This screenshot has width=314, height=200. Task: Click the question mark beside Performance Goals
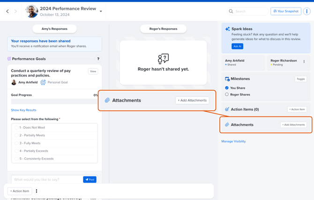click(x=98, y=59)
